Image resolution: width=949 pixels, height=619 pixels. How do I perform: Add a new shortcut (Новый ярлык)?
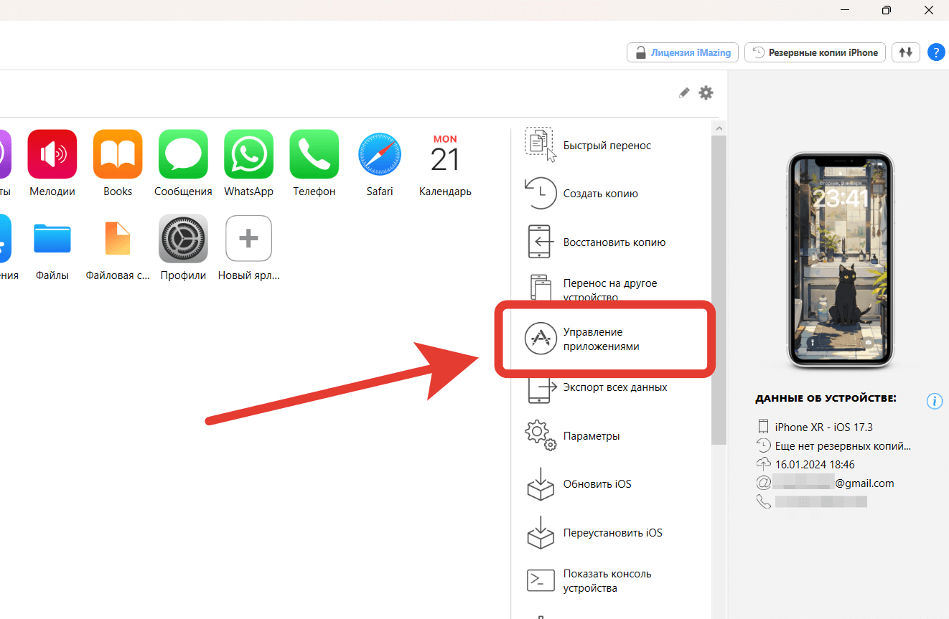(x=248, y=239)
